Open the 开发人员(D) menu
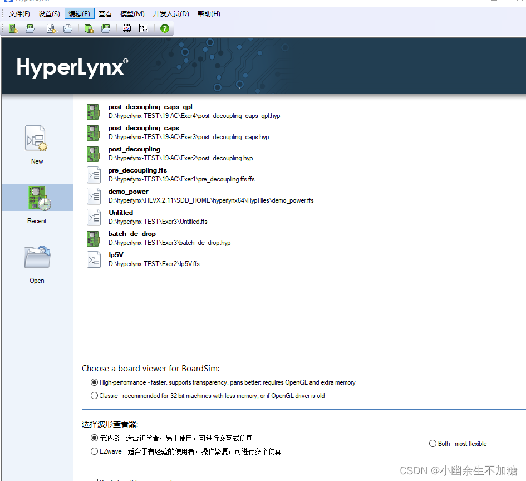526x481 pixels. tap(171, 14)
